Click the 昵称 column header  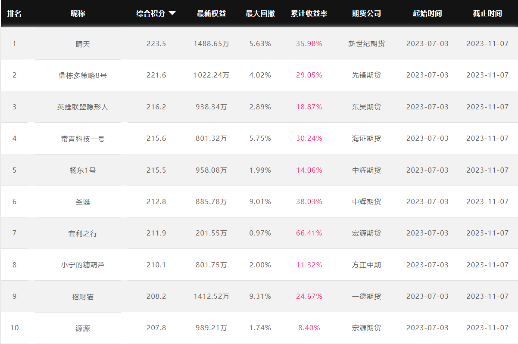pyautogui.click(x=78, y=13)
